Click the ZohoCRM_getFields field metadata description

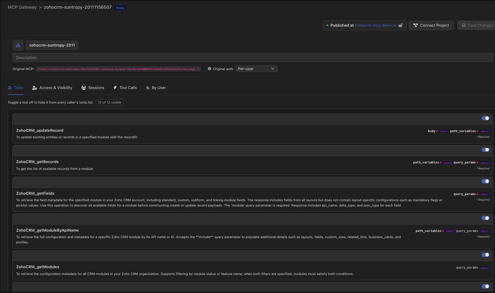pos(229,203)
